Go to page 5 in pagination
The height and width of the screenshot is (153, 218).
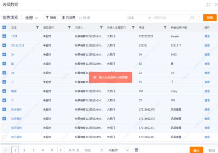coord(52,150)
